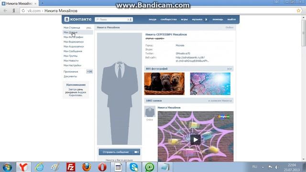This screenshot has width=306, height=172.
Task: Open new browser tab with plus
Action: point(42,3)
